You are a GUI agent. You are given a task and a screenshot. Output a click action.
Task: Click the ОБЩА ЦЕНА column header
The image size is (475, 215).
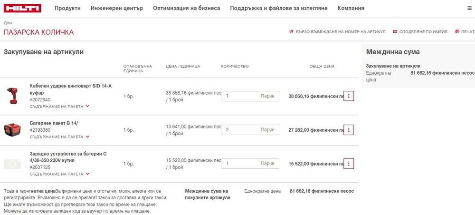click(322, 67)
